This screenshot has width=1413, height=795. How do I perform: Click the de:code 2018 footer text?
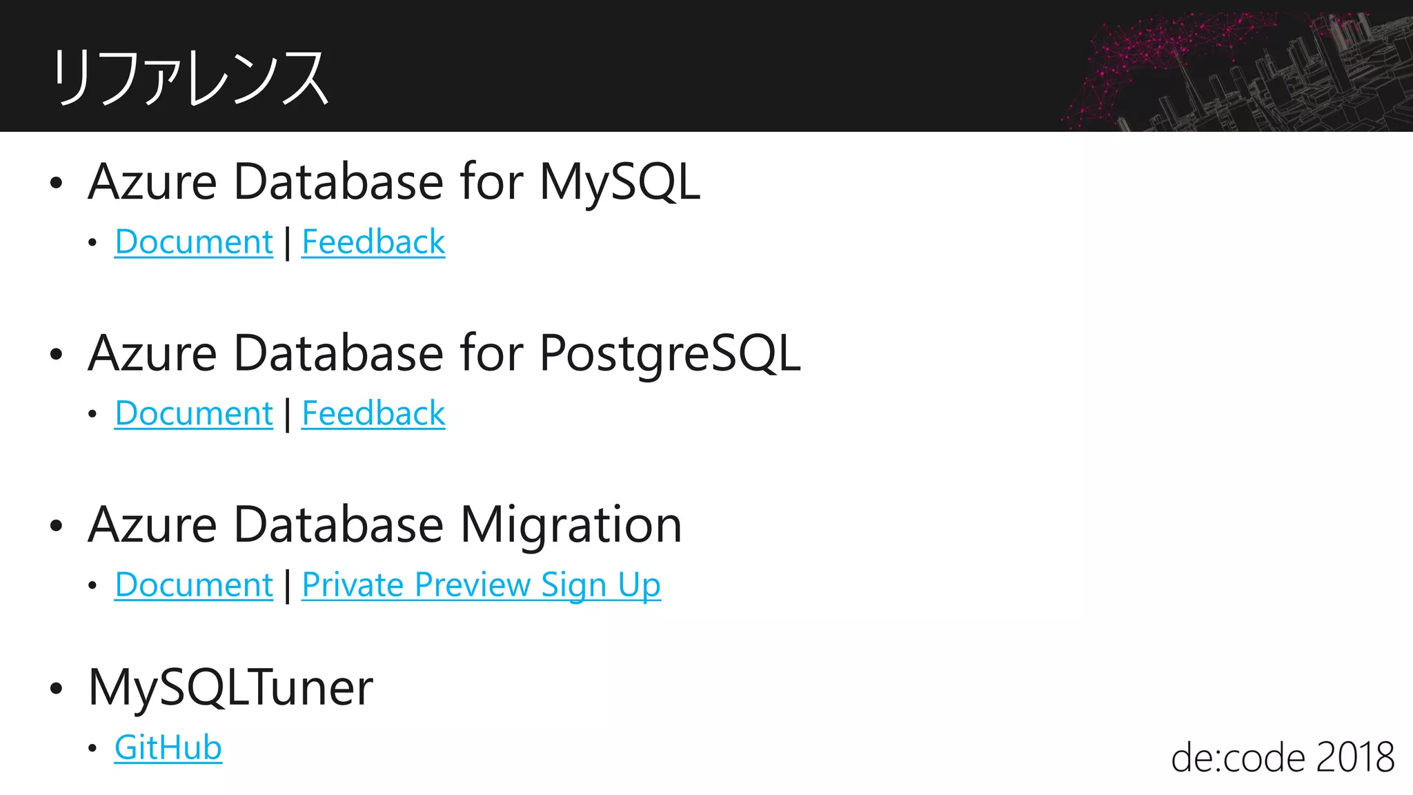(1283, 757)
